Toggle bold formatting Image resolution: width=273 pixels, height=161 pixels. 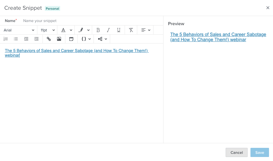[x=98, y=30]
